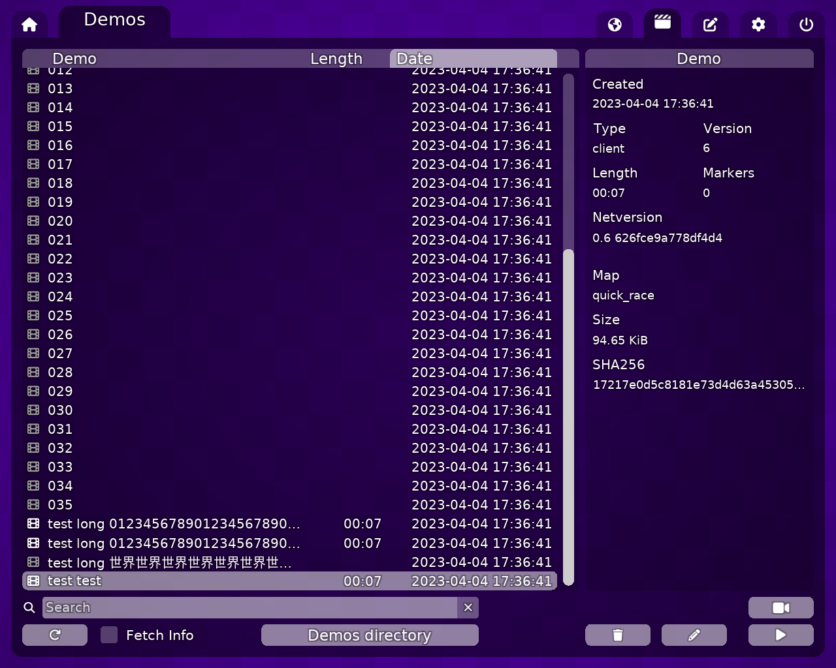Enable the Fetch Info checkbox

(108, 634)
